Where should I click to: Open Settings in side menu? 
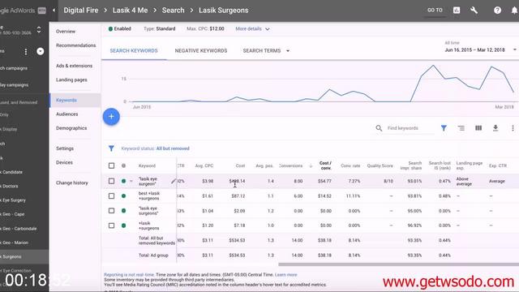coord(65,148)
